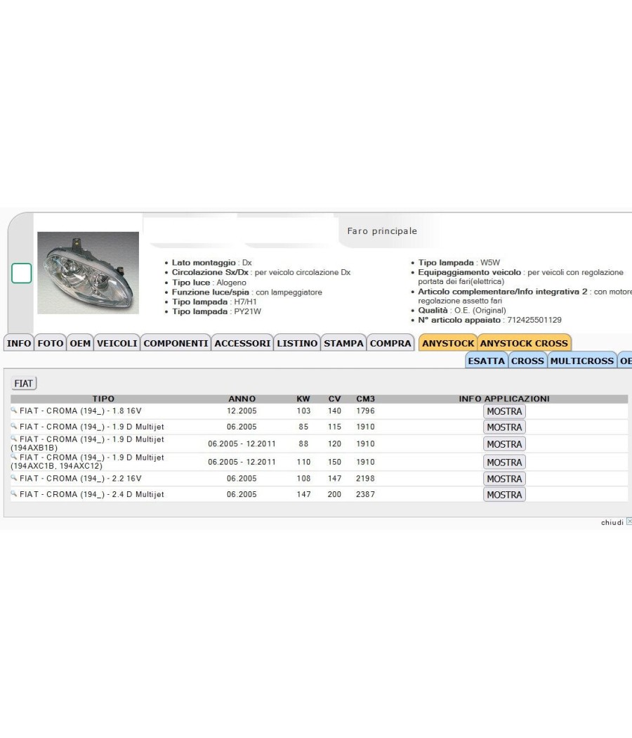Choose the MULTICROSS tab
Viewport: 632px width, 738px height.
(581, 361)
